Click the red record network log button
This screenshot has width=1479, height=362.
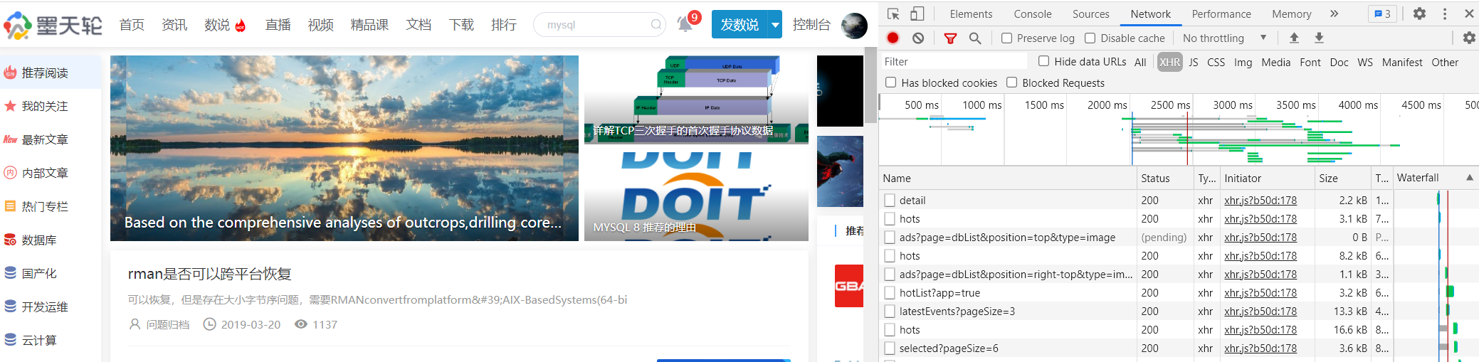point(893,38)
